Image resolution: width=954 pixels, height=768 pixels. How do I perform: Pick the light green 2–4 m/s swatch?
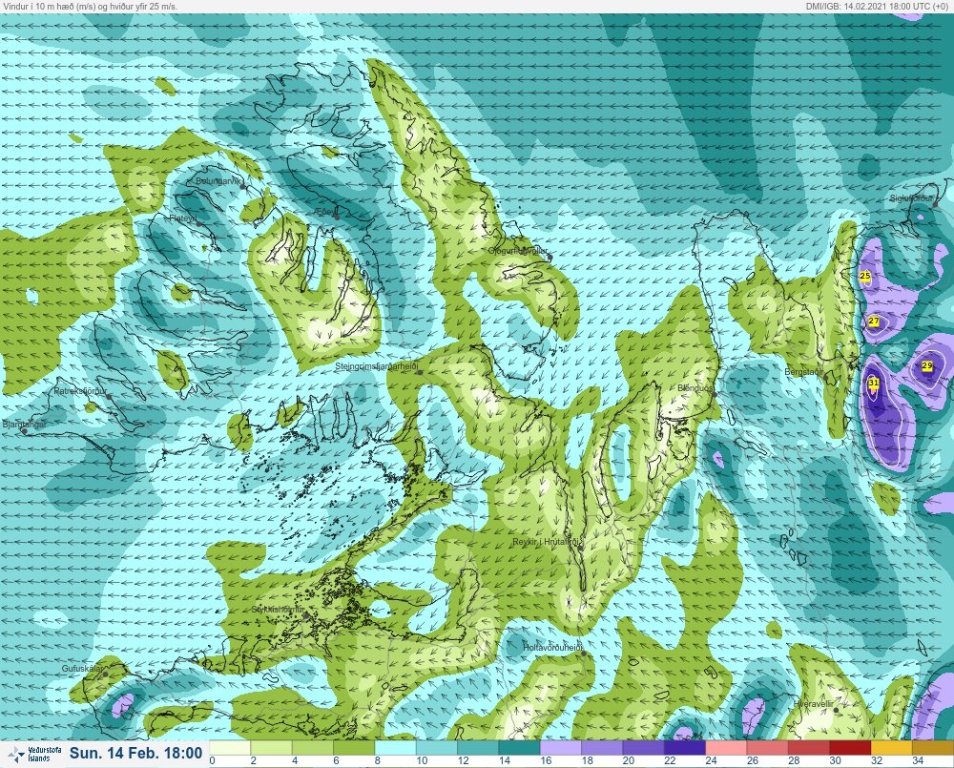coord(271,747)
